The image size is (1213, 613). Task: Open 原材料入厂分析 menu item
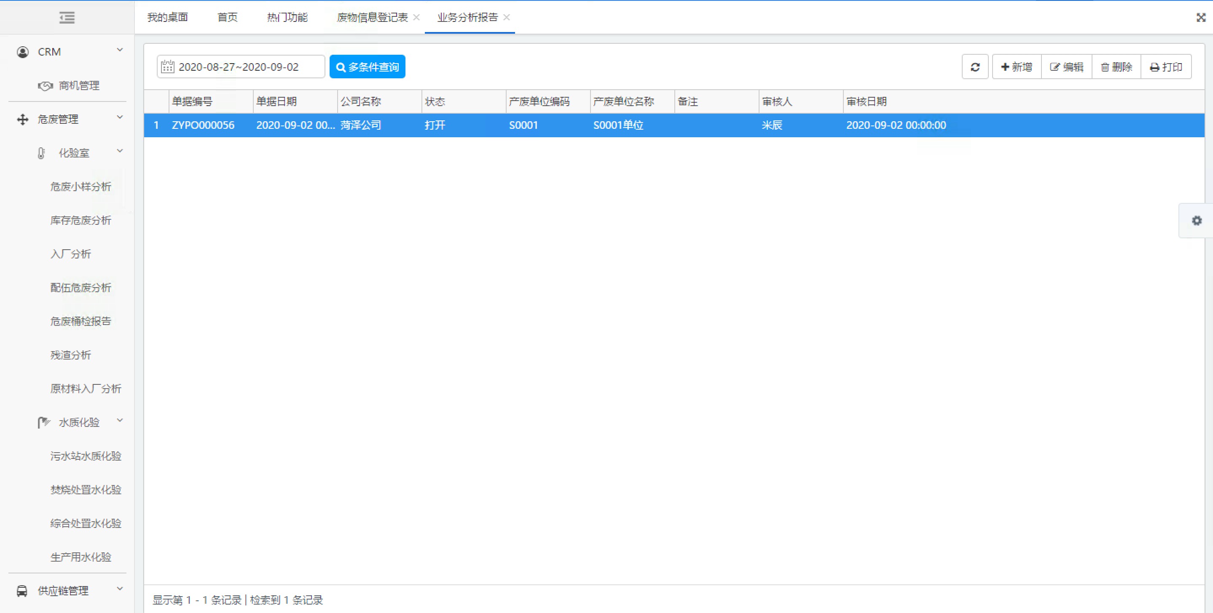[x=86, y=389]
